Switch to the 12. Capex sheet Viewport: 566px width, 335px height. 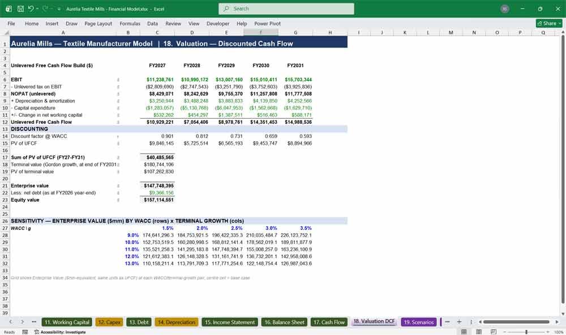point(109,322)
